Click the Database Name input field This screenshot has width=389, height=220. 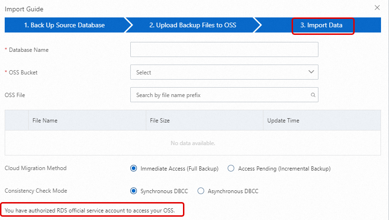pos(224,49)
